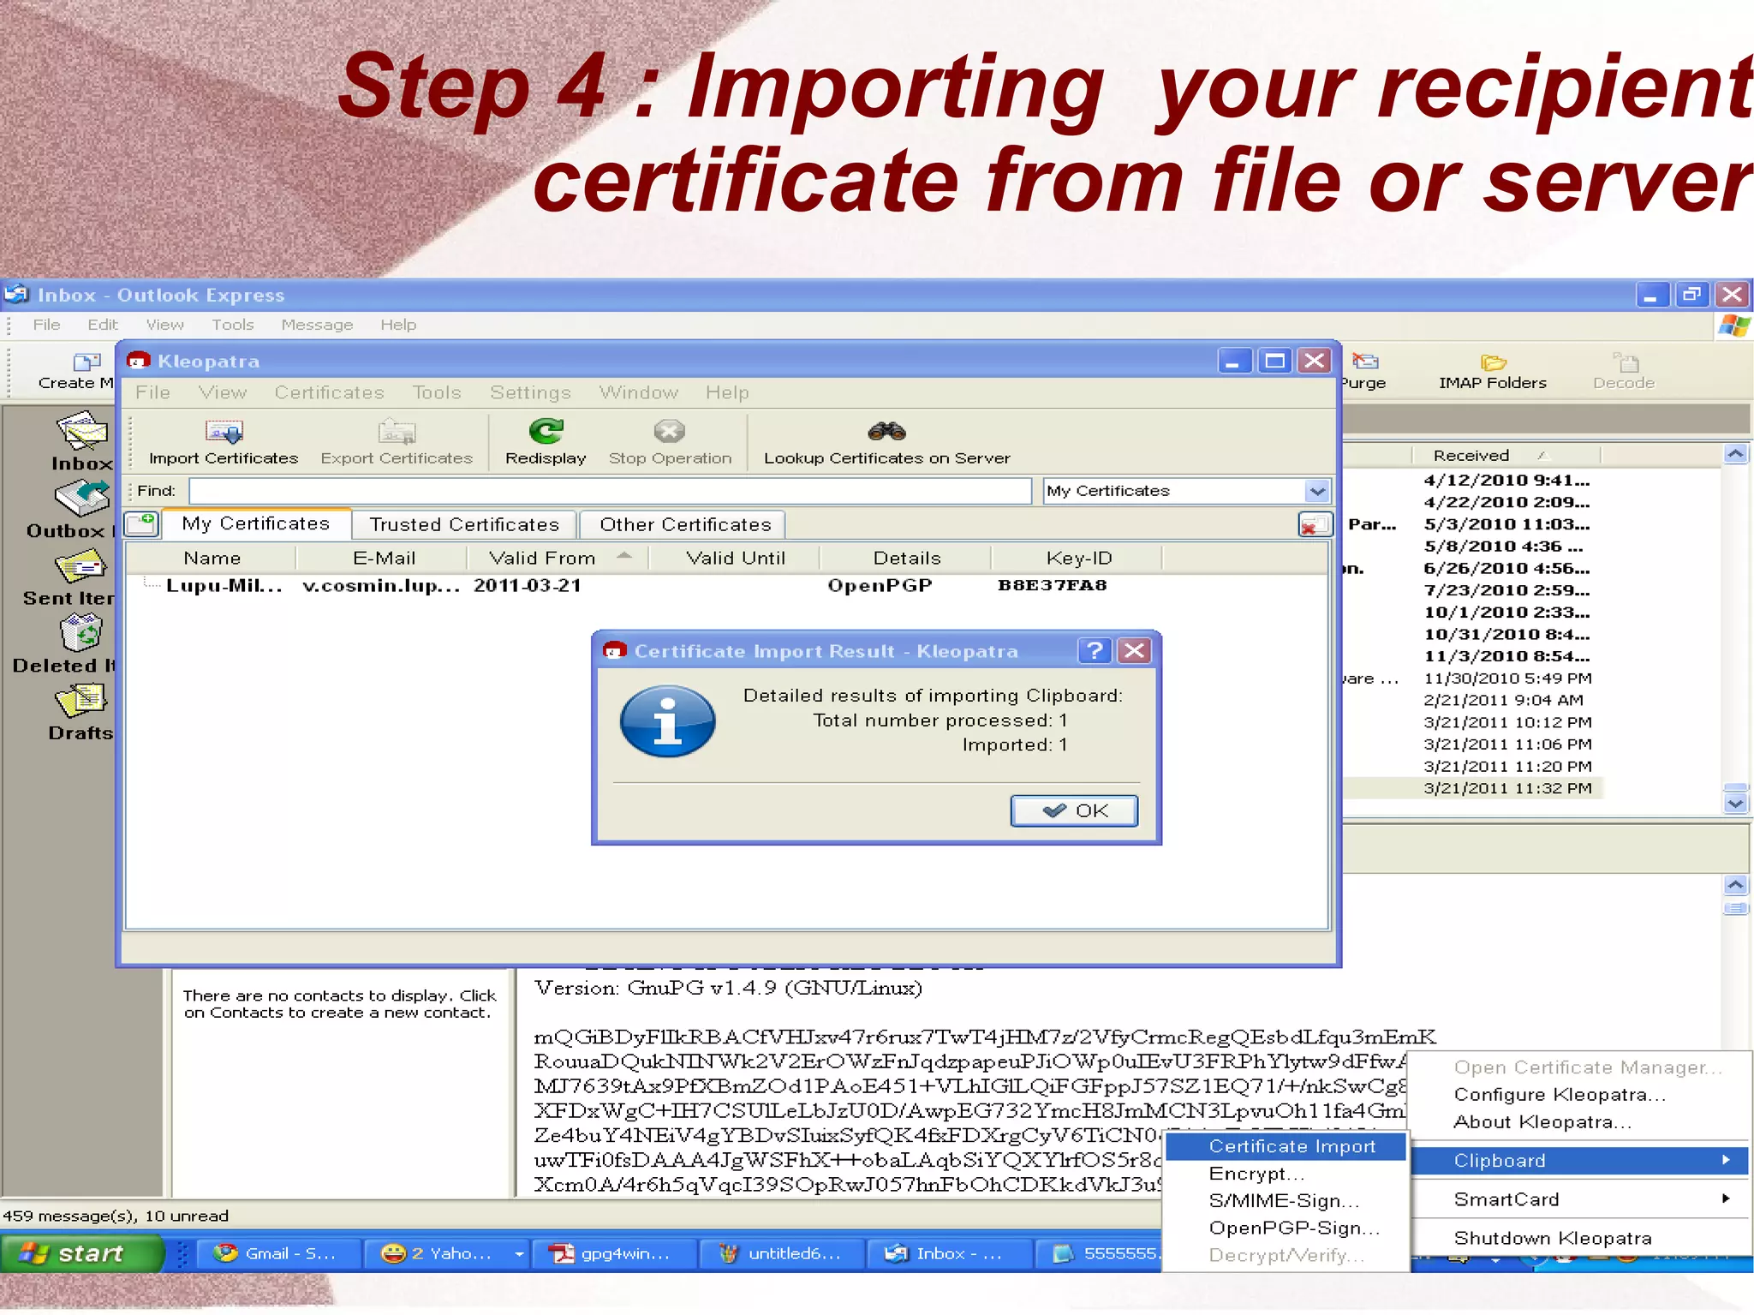Open the Inbox folder in Outlook Express

(x=81, y=441)
